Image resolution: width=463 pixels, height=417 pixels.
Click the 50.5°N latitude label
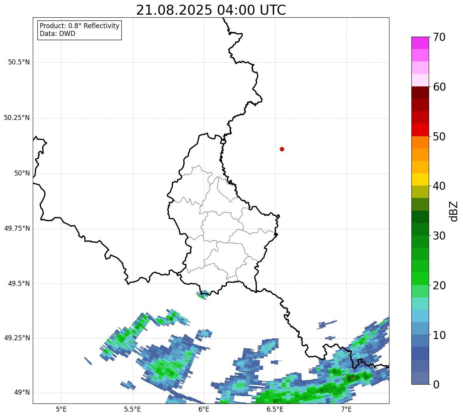point(19,62)
